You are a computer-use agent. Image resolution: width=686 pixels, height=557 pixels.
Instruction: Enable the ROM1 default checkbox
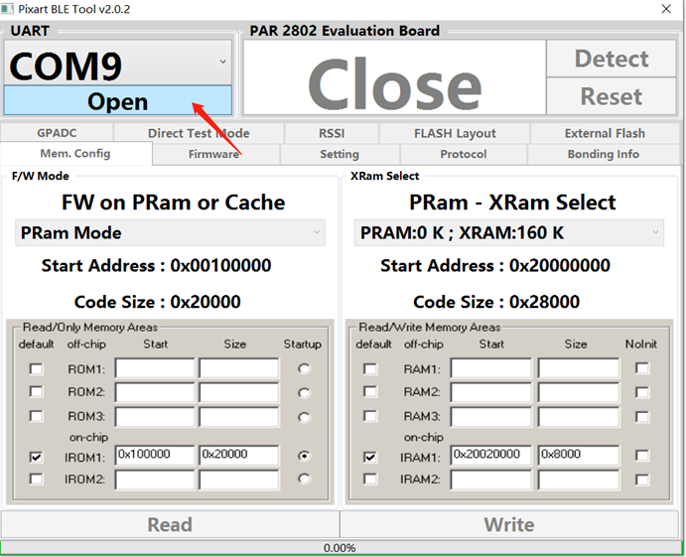coord(37,369)
